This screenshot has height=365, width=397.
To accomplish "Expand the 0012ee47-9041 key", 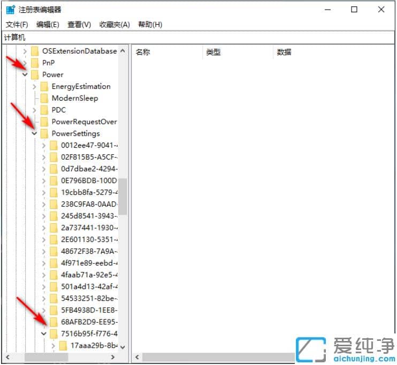I will coord(43,146).
